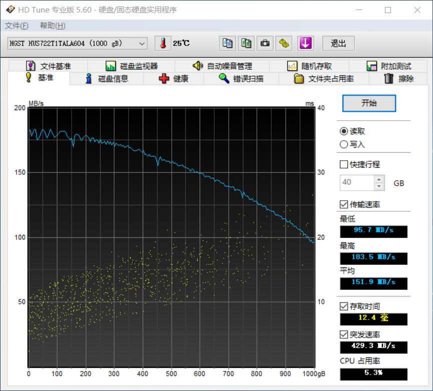
Task: Open the 帮助(H) menu
Action: pos(53,26)
